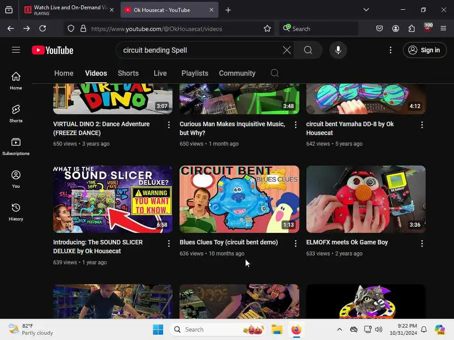
Task: Open Subscriptions in the left sidebar
Action: pyautogui.click(x=16, y=146)
